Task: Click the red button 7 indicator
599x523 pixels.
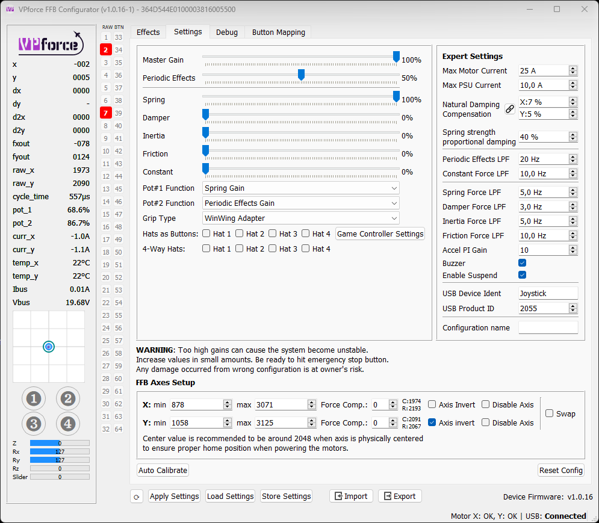Action: point(105,113)
